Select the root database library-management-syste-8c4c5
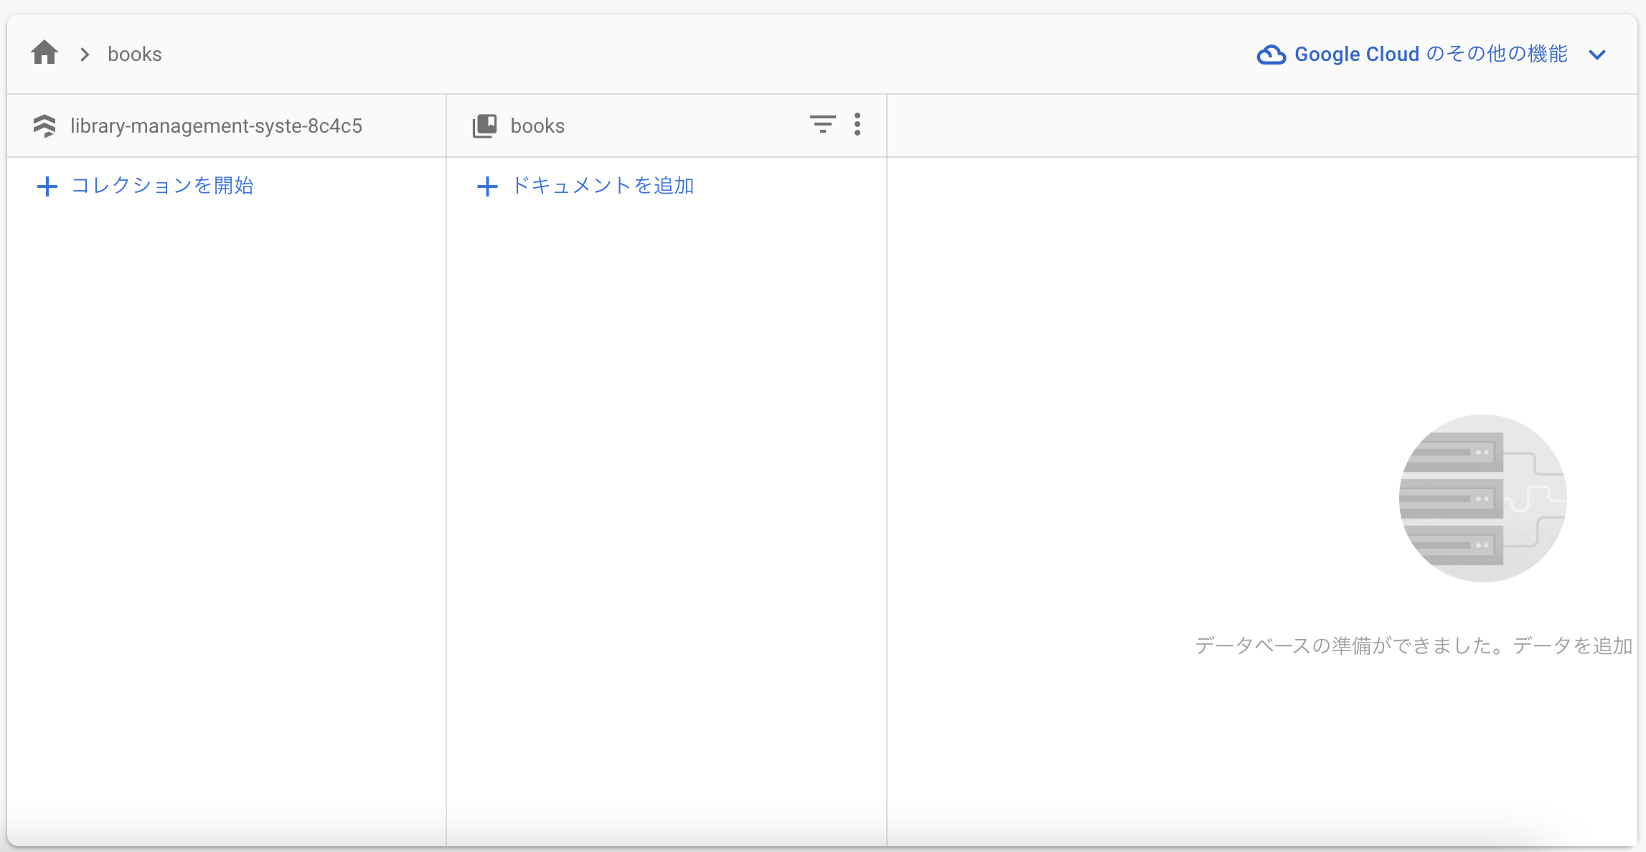This screenshot has width=1646, height=852. 216,125
